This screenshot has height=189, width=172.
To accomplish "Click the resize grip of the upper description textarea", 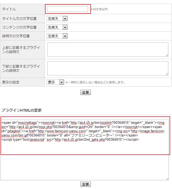I will [x=167, y=55].
